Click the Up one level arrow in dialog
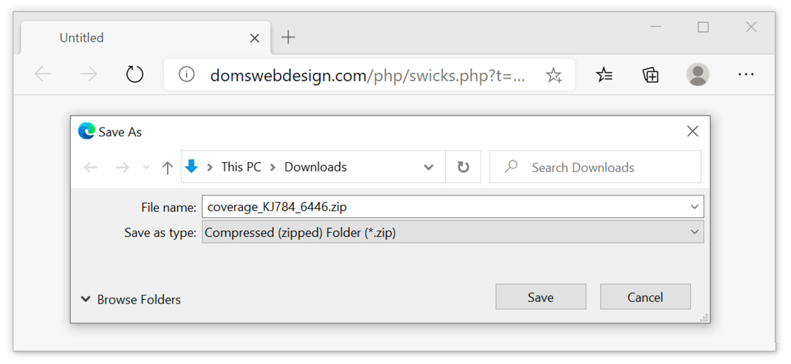 click(168, 168)
